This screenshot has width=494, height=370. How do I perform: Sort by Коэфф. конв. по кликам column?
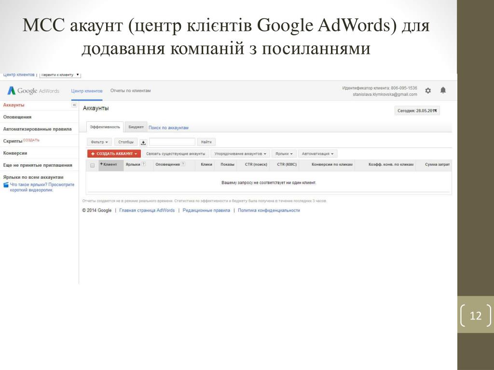pyautogui.click(x=391, y=165)
